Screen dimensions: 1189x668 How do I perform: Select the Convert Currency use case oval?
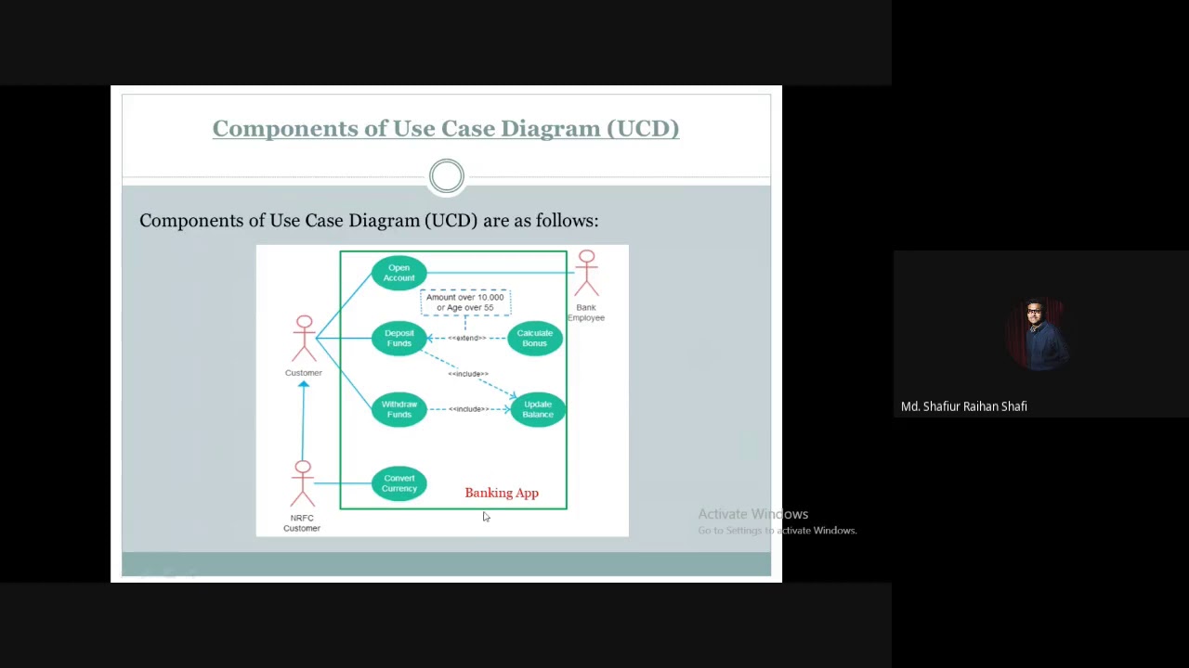coord(399,483)
